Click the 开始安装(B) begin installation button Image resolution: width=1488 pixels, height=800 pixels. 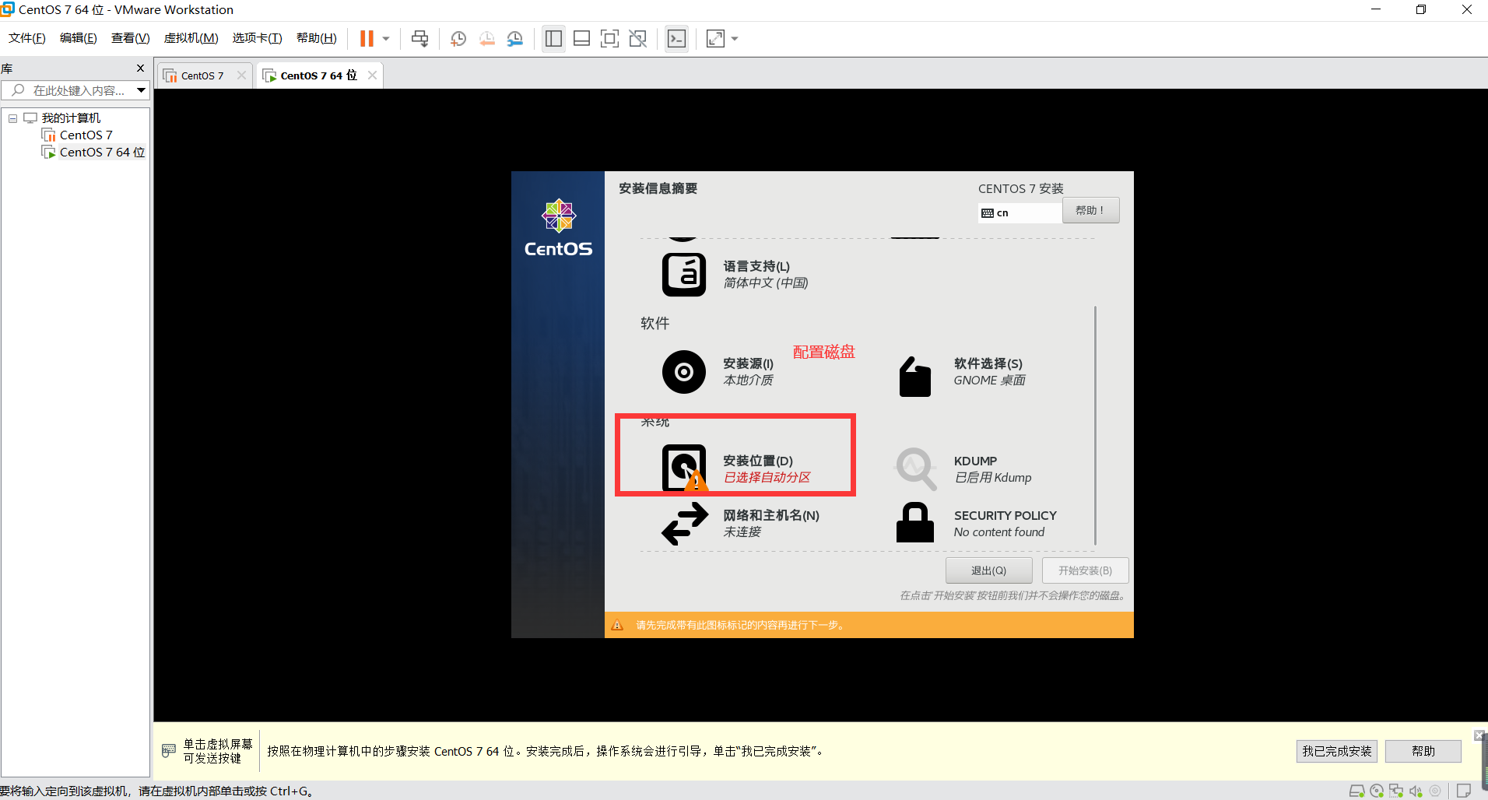pyautogui.click(x=1085, y=570)
